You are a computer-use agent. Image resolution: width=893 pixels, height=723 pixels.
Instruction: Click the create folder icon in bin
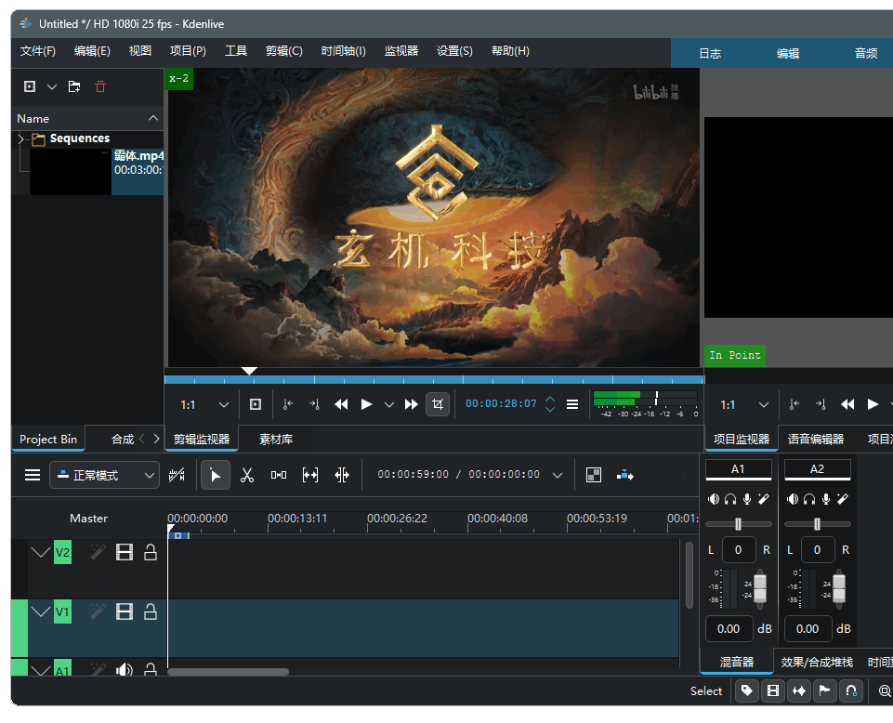point(74,86)
